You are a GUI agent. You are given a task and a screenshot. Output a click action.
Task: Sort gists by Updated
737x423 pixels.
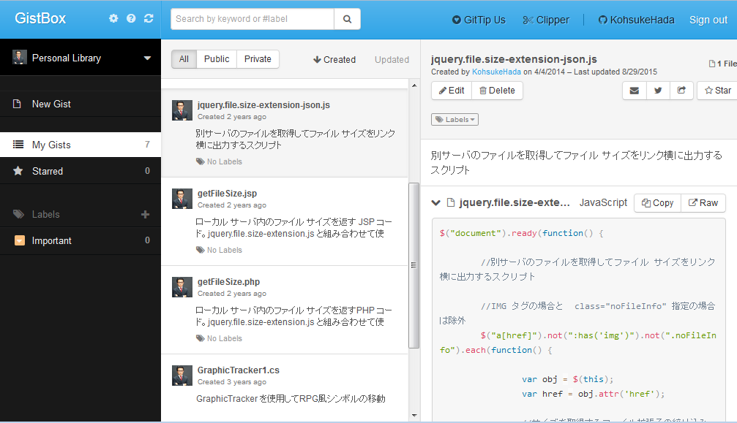(392, 60)
